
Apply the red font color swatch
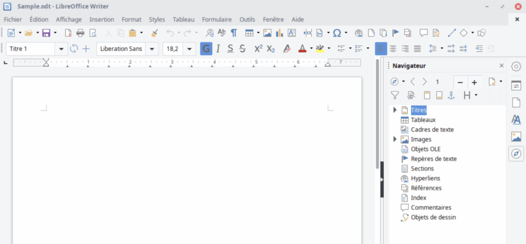[302, 49]
